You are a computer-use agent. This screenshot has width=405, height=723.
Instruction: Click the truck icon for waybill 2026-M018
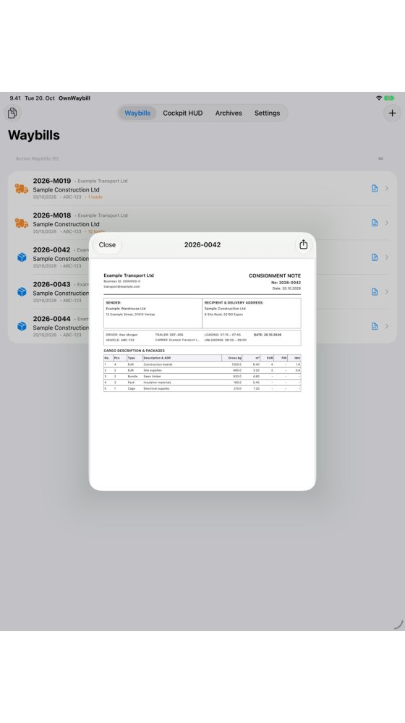click(21, 223)
